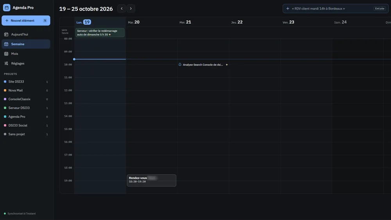Viewport: 391px width, 220px height.
Task: Select the Sans projet entry
Action: [26, 134]
